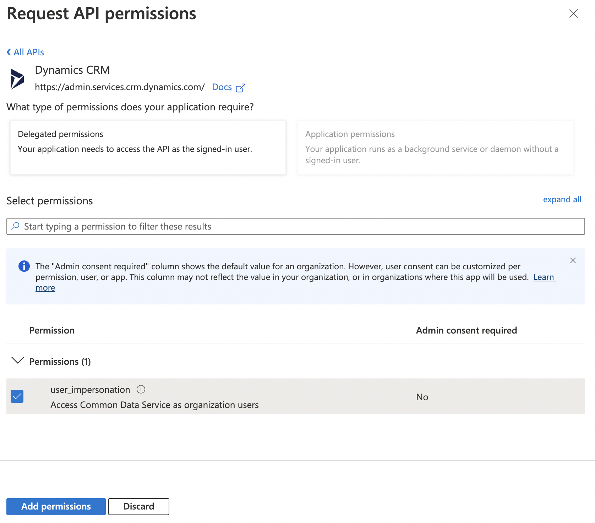The width and height of the screenshot is (595, 523).
Task: Open the Learn more link
Action: (545, 277)
